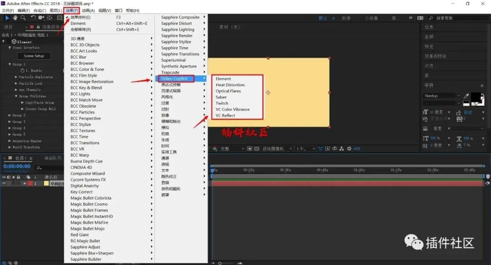Screen dimensions: 491x265
Task: Click the eyedropper in Character panel
Action: tap(466, 96)
